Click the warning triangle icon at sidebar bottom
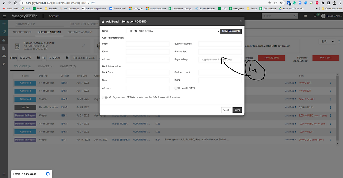This screenshot has height=178, width=343. tap(4, 174)
